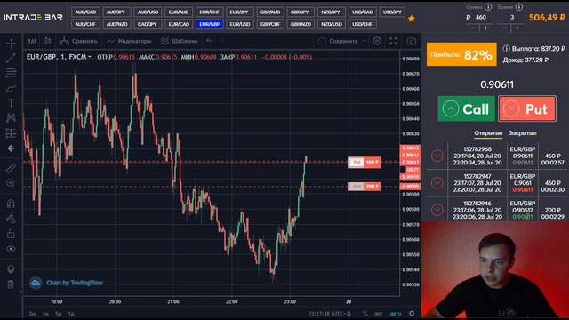Switch to the NZD/USD pair tab
The image size is (569, 320).
[332, 24]
